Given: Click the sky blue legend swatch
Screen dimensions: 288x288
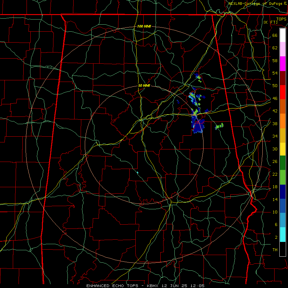Looking at the screenshot, I should [283, 220].
